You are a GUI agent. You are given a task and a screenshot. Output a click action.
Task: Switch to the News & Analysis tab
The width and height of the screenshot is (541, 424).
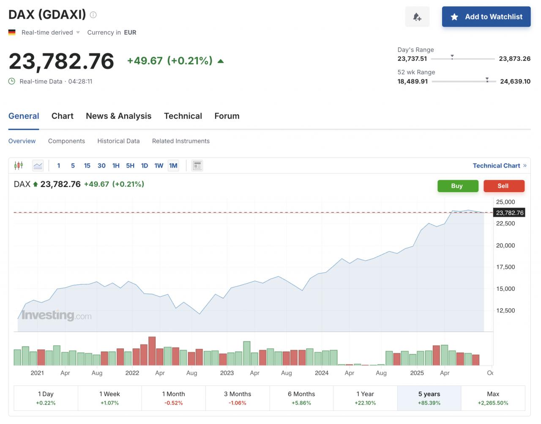pos(118,116)
